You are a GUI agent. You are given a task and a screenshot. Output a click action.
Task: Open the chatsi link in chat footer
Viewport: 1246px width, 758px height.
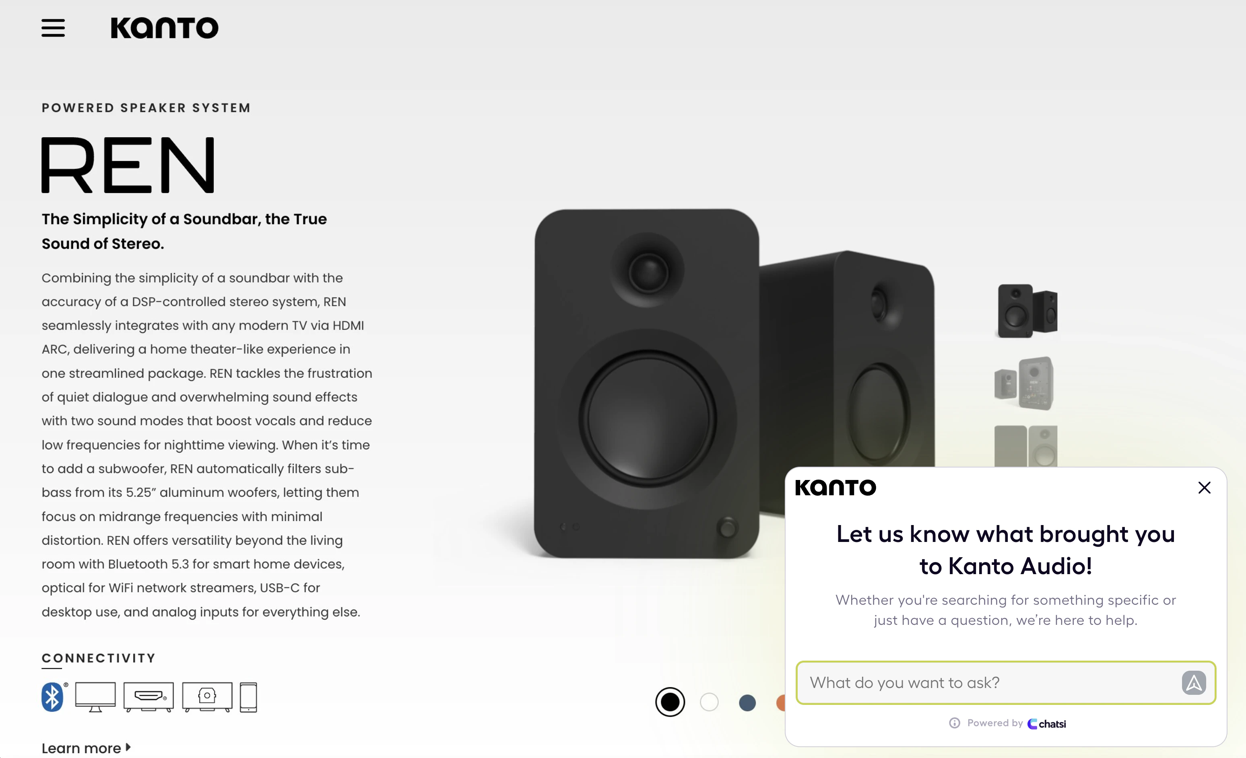[x=1047, y=724]
